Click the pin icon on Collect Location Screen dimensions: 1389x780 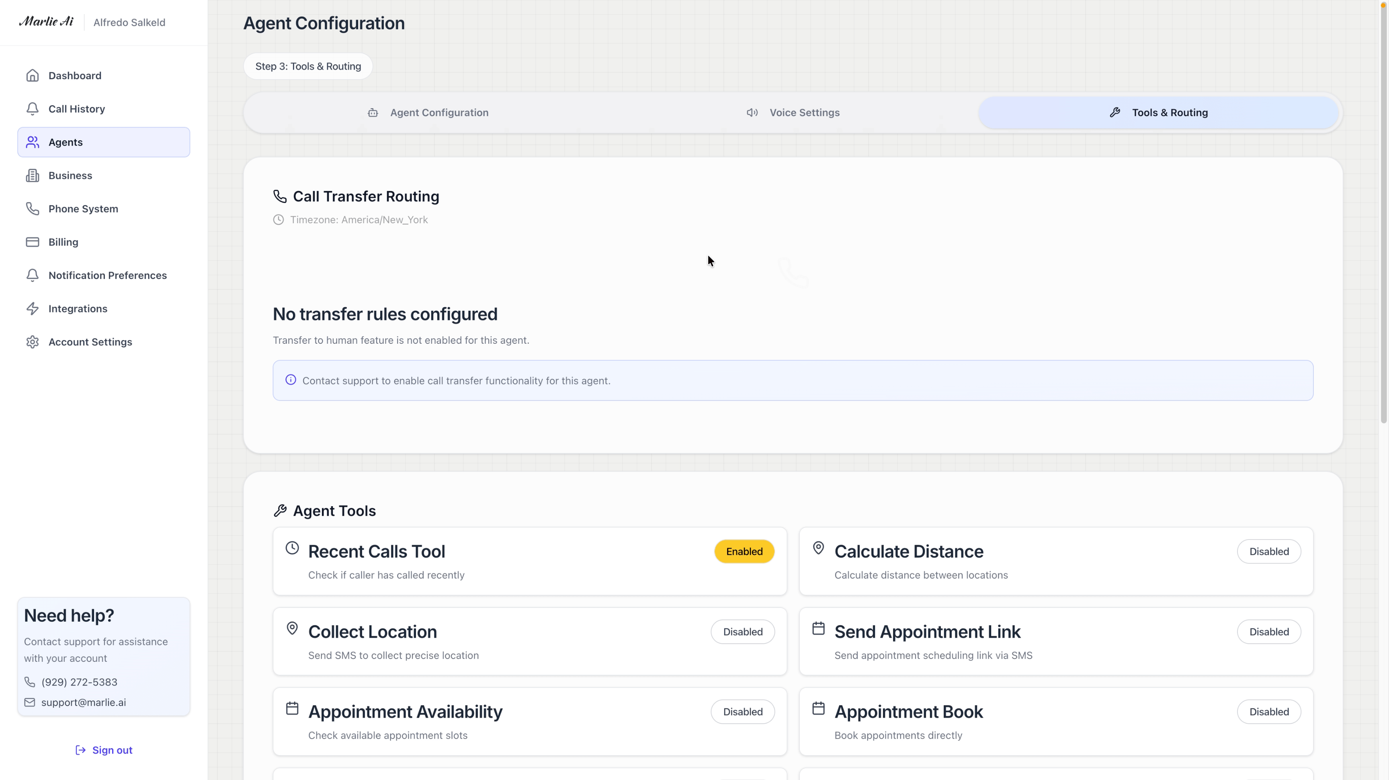coord(292,628)
